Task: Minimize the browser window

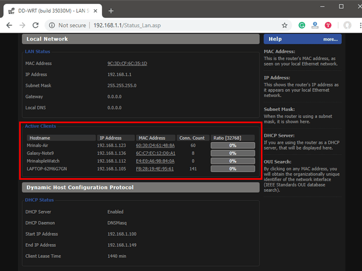Action: [x=322, y=6]
